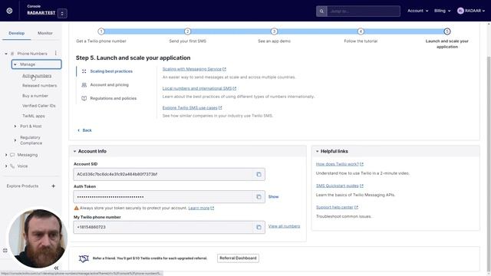Open the account switcher next to RADAAR-TEST
491x276 pixels.
(x=62, y=13)
